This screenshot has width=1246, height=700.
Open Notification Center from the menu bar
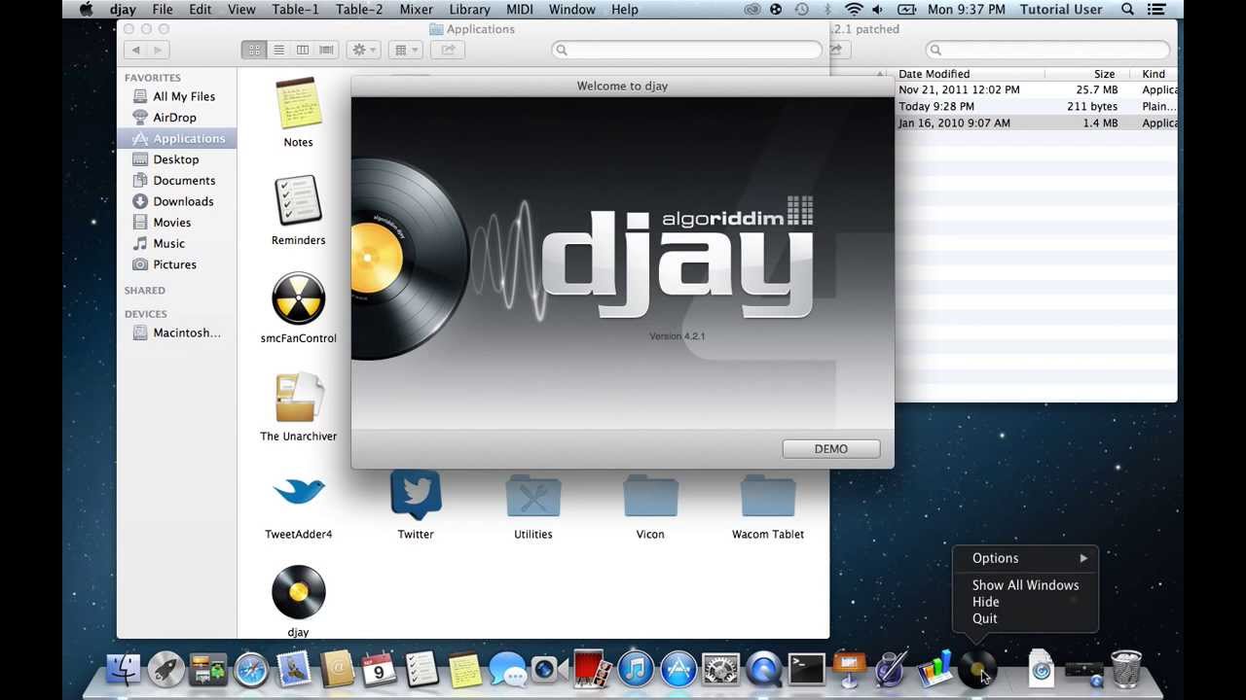point(1156,10)
